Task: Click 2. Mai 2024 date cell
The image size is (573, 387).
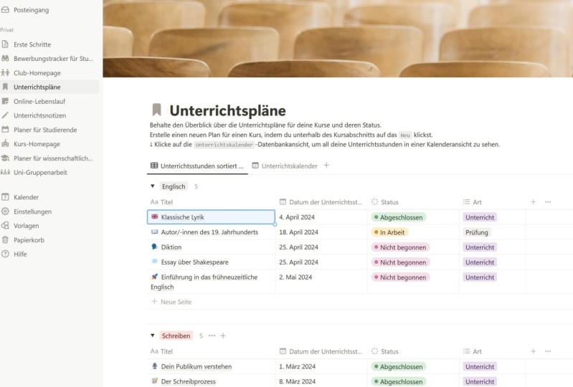Action: coord(321,282)
